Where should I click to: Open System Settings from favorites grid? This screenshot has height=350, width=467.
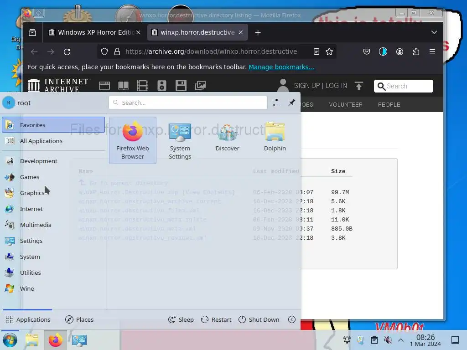[x=180, y=140]
